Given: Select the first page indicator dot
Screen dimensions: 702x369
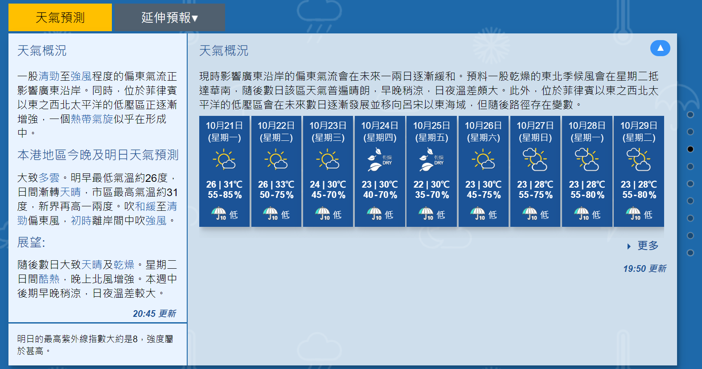Looking at the screenshot, I should tap(690, 115).
